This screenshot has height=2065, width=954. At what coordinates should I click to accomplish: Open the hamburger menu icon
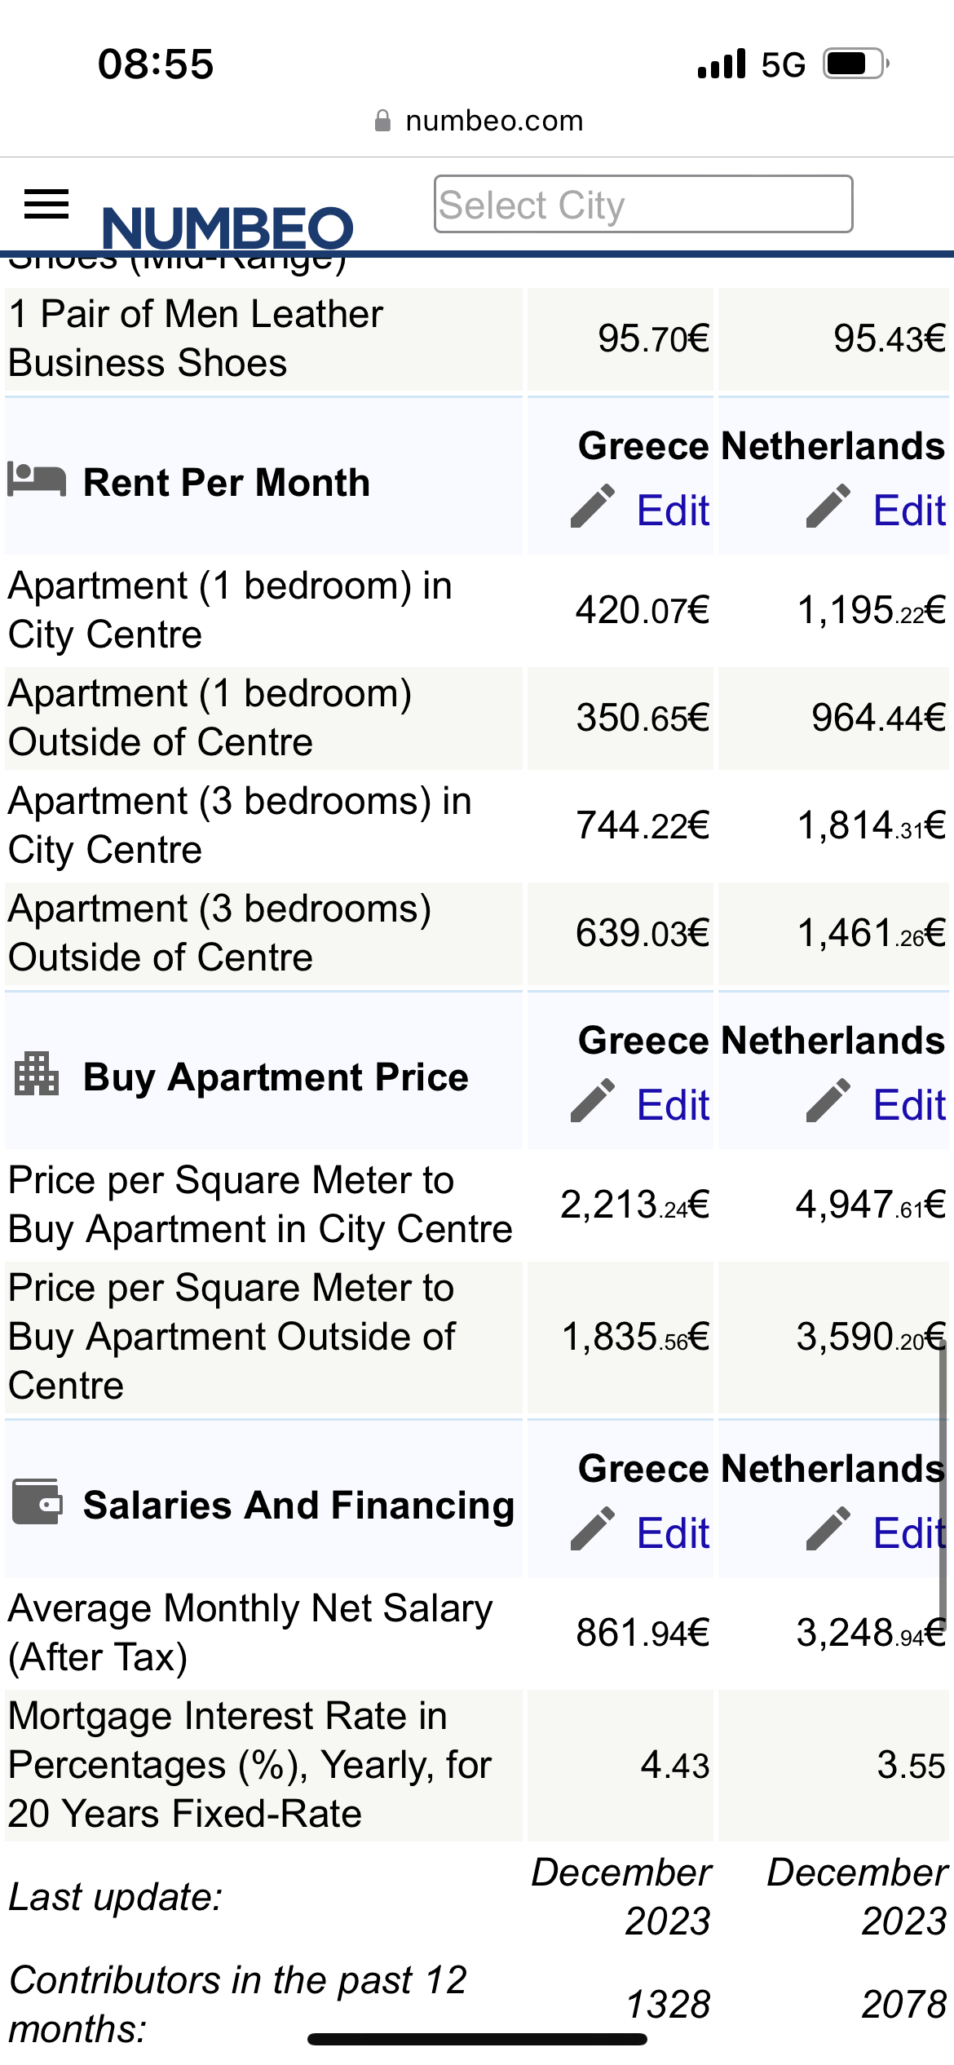(46, 204)
